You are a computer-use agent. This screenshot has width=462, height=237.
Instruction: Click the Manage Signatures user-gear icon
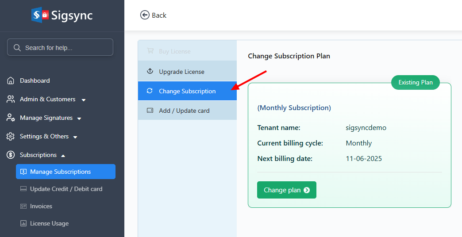[11, 118]
